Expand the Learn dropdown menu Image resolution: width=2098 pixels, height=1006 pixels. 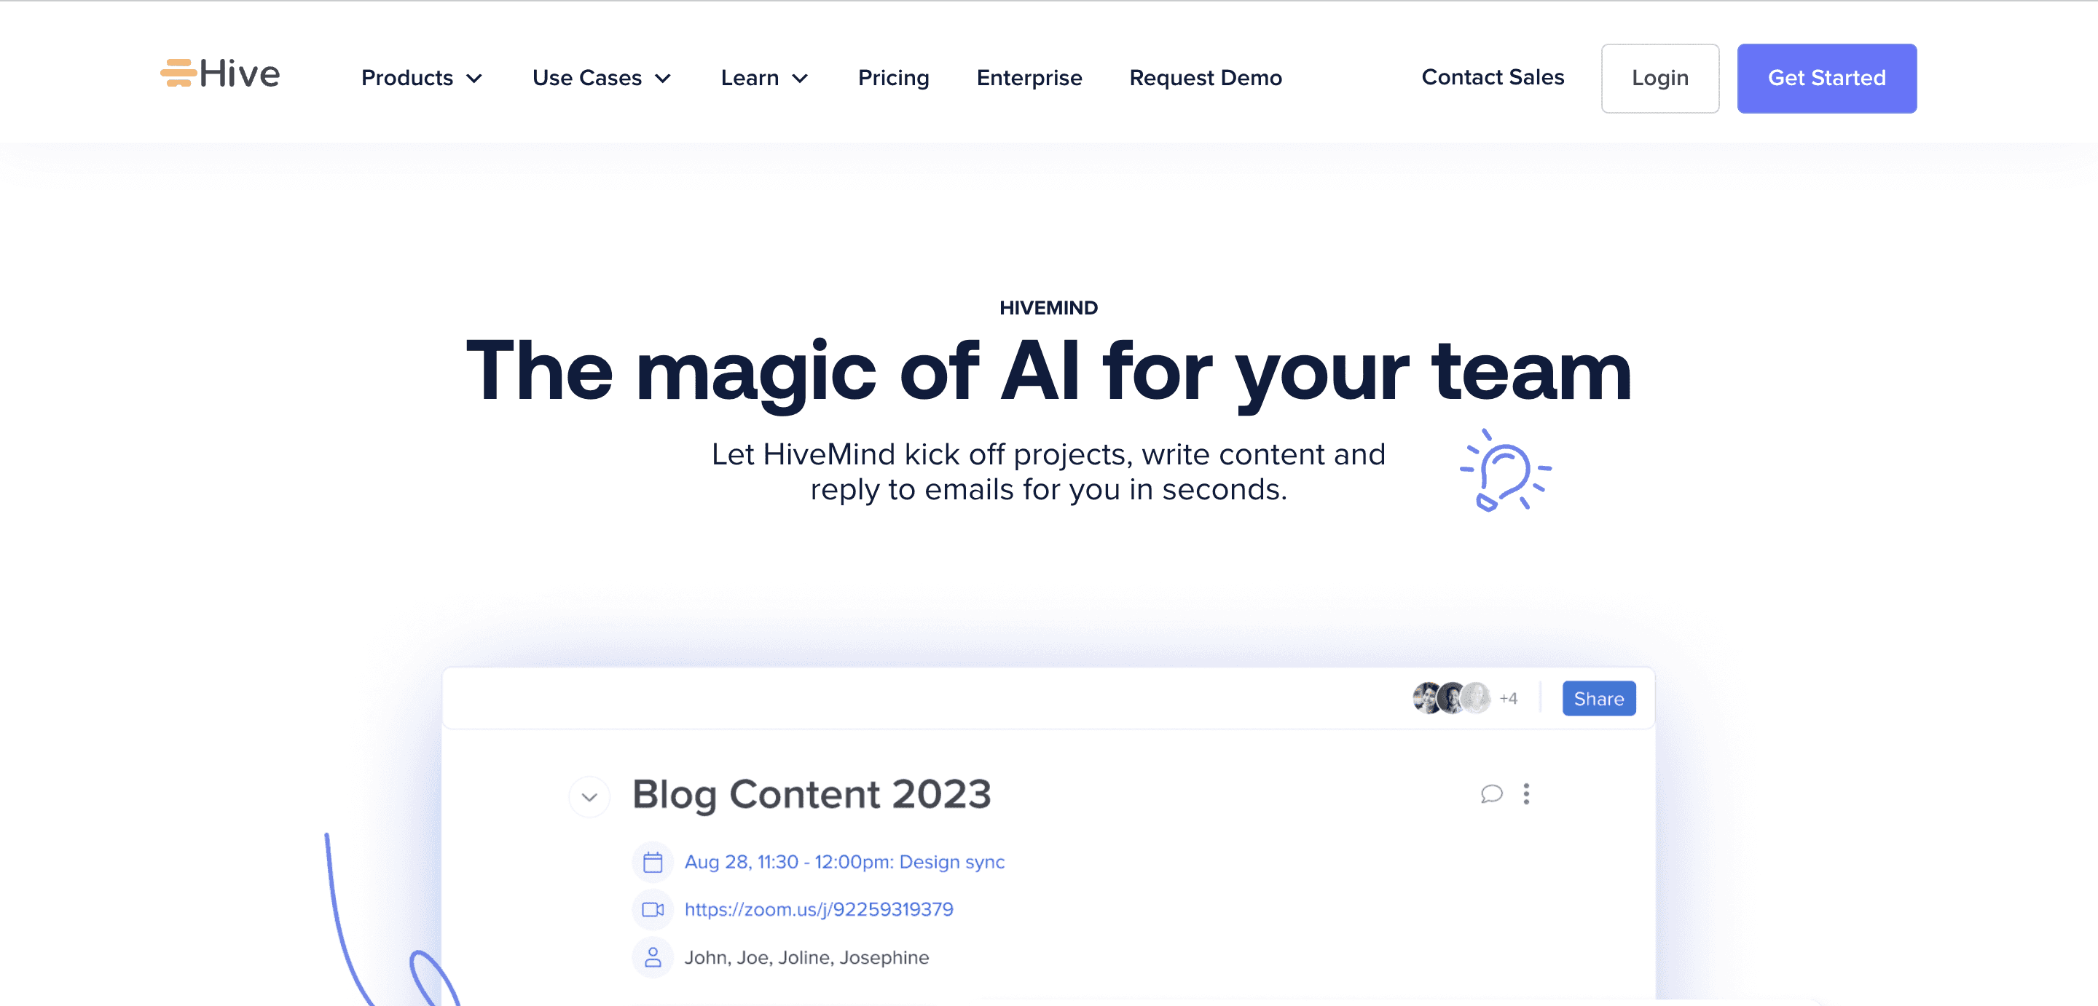tap(766, 78)
